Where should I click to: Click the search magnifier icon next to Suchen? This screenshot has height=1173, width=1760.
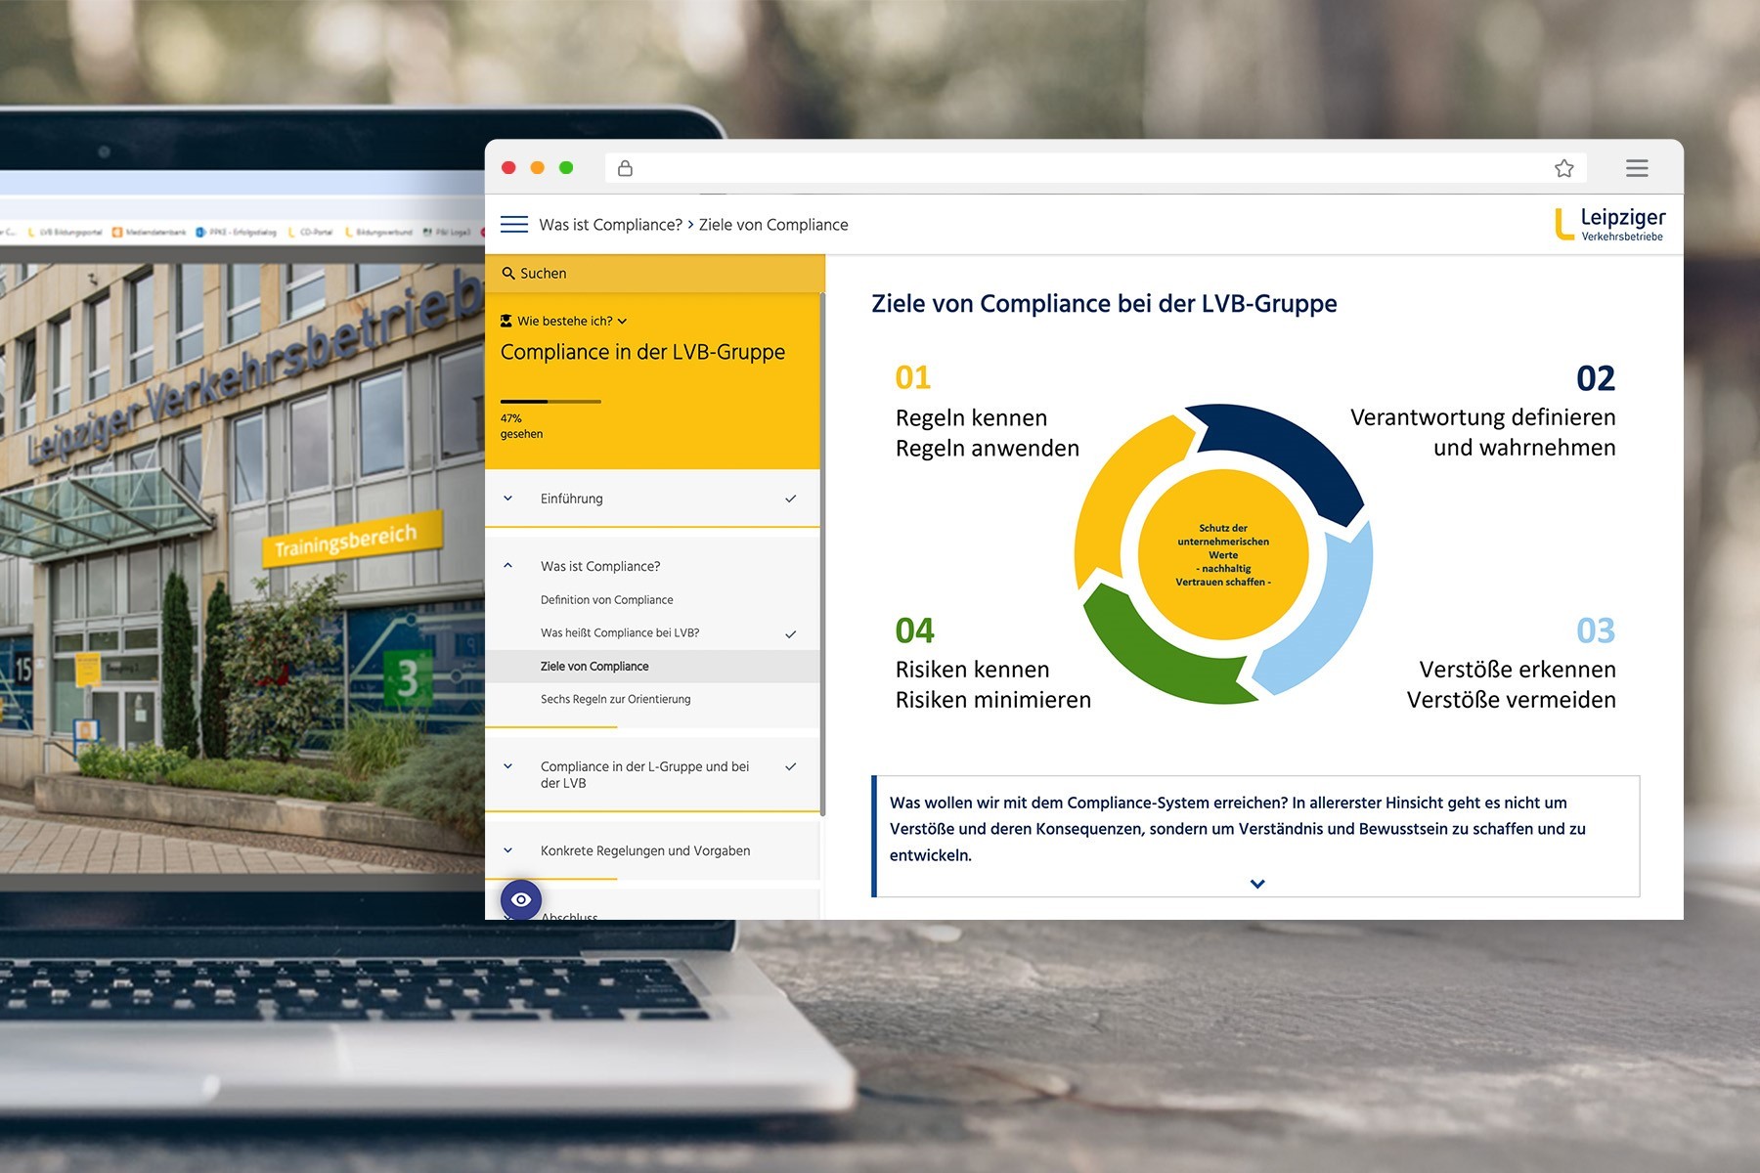tap(508, 273)
